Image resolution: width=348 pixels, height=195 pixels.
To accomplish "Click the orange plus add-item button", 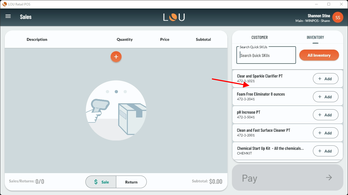I will [116, 57].
